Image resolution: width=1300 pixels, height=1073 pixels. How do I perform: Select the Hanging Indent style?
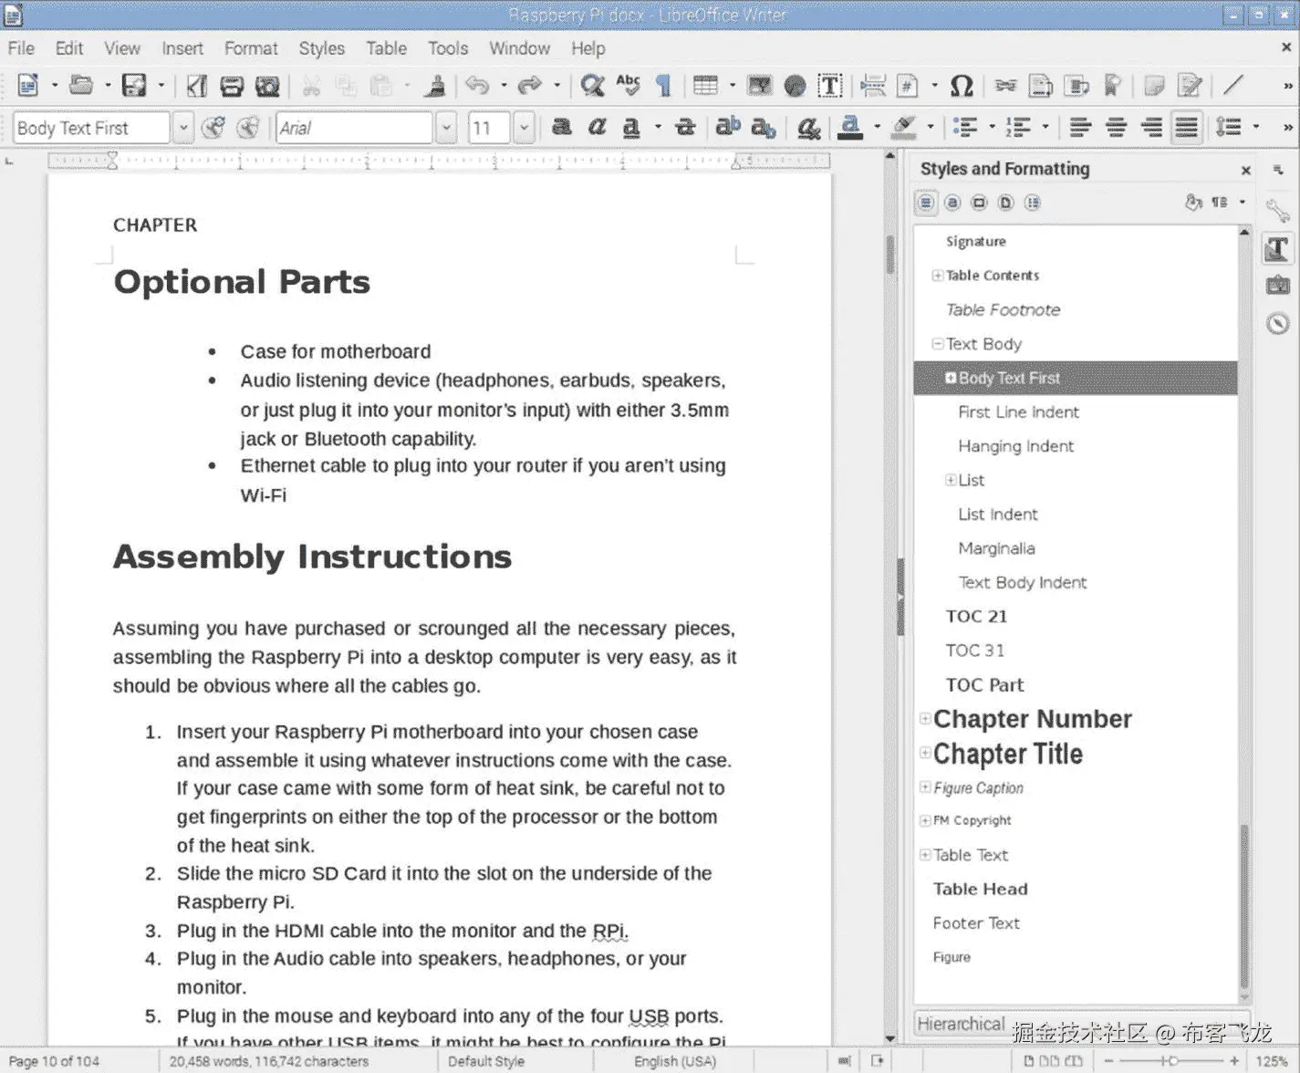pyautogui.click(x=1015, y=446)
